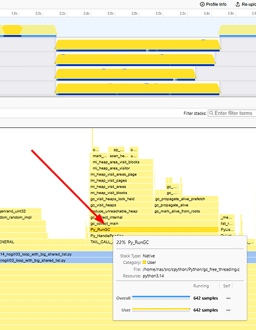
Task: Select the deduce_unreachable_heap frame
Action: (x=121, y=211)
